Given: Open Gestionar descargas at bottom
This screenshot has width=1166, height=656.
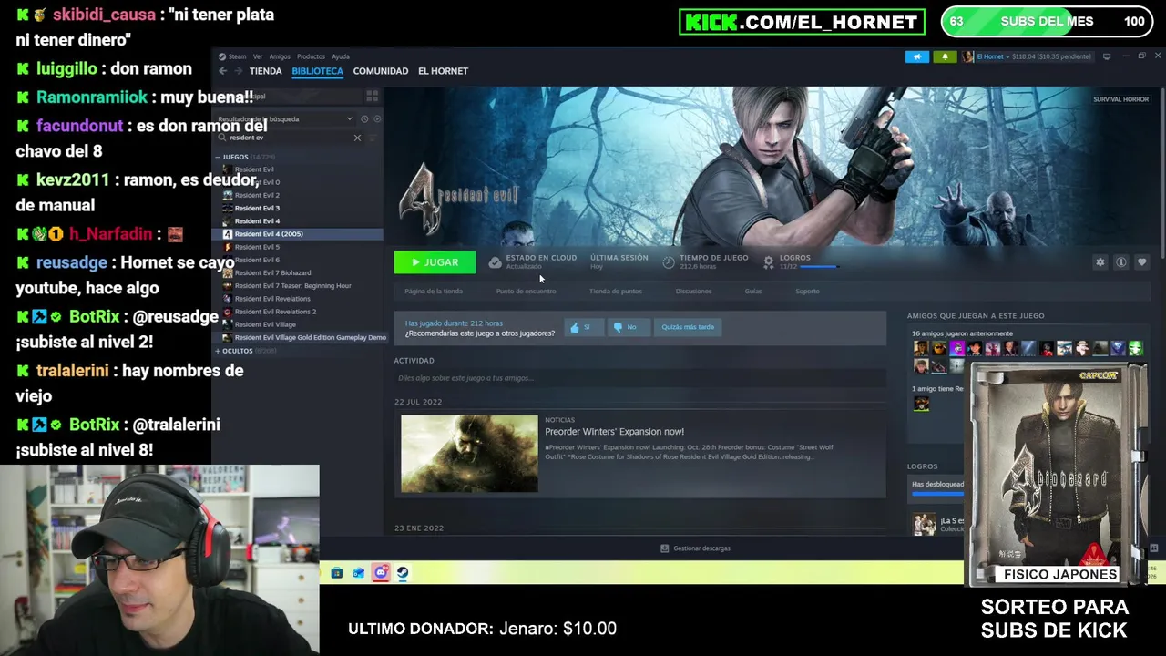Looking at the screenshot, I should point(695,548).
